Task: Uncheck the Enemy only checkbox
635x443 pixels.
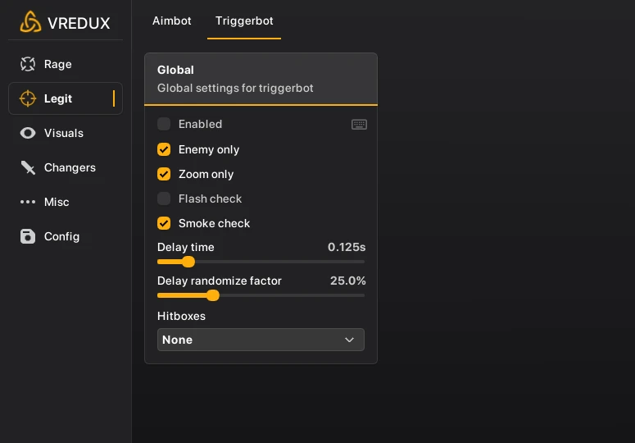Action: [x=164, y=149]
